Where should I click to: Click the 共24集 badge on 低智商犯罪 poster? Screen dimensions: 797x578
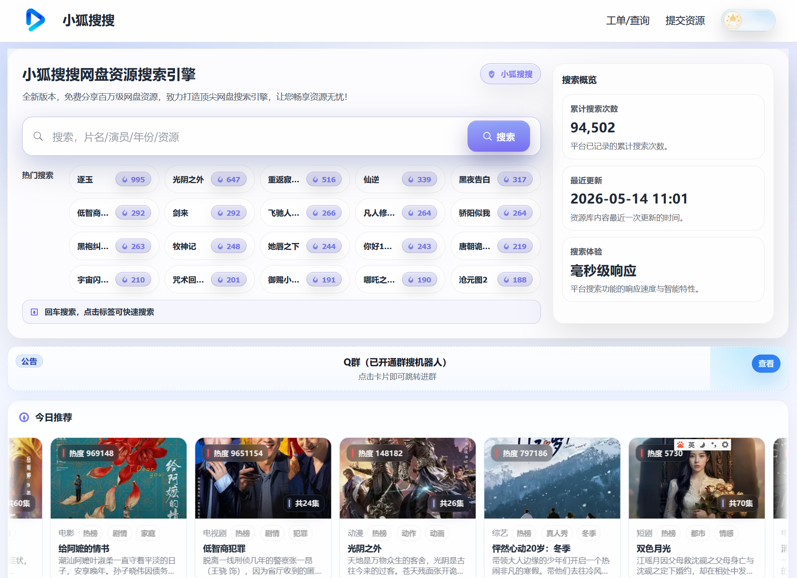coord(303,503)
